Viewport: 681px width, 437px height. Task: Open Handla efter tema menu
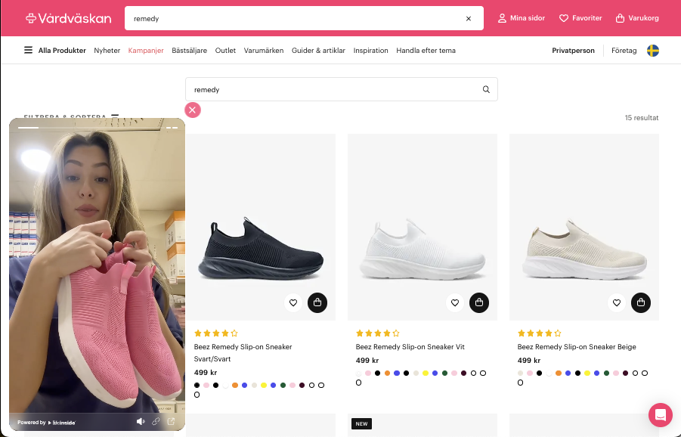click(x=426, y=51)
